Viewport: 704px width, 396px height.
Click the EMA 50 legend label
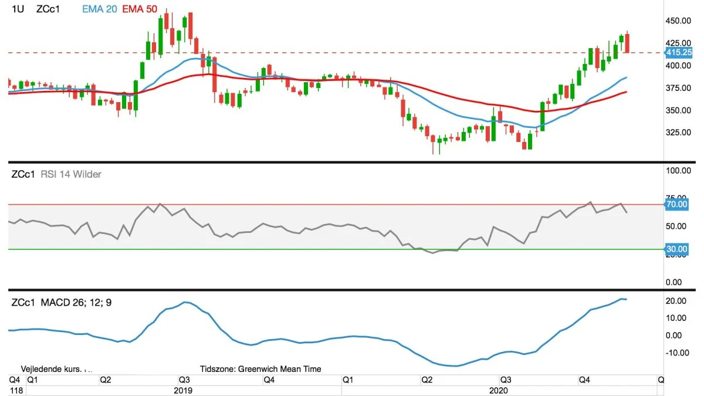(140, 10)
